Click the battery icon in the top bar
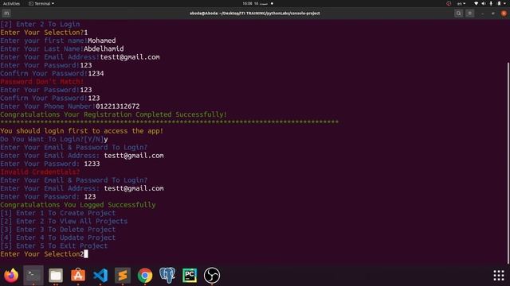Image resolution: width=510 pixels, height=286 pixels. [x=499, y=3]
